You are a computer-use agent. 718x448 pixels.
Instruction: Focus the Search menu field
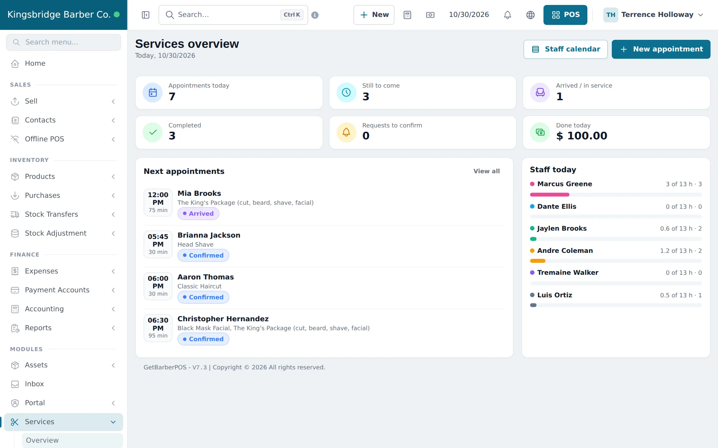point(63,42)
